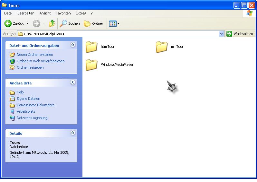257x182 pixels.
Task: Click Neuen Ordner erstellen link
Action: [35, 55]
